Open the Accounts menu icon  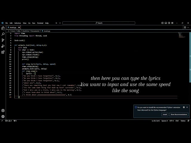(3, 111)
